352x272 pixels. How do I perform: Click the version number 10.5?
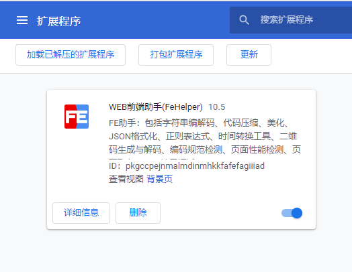click(x=216, y=107)
